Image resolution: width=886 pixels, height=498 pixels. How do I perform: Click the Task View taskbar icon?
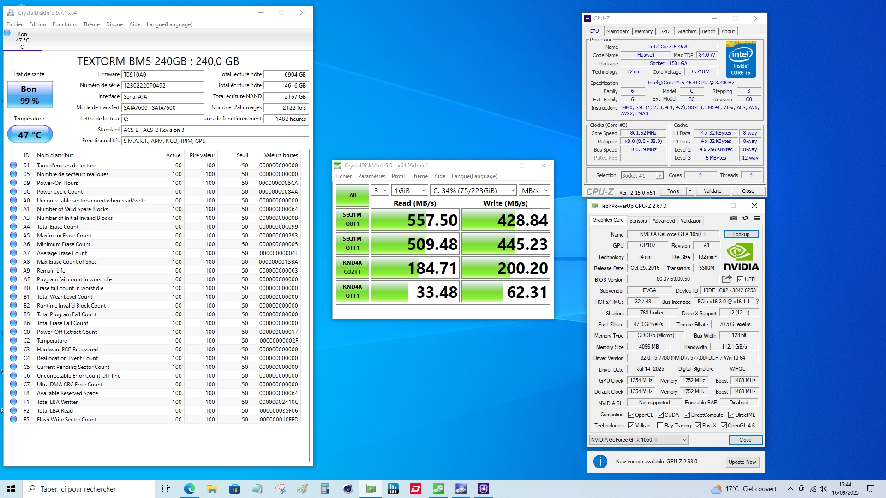(166, 489)
